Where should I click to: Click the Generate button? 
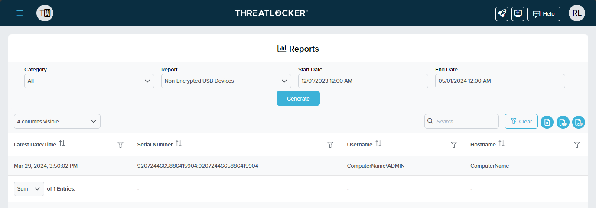[x=298, y=98]
